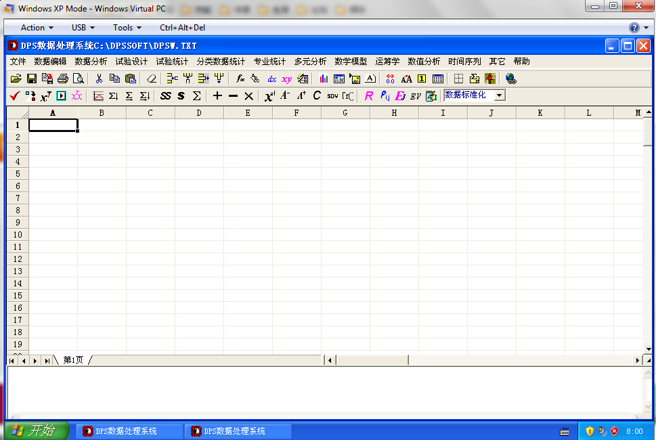Select row header 10
The image size is (656, 440).
click(18, 235)
